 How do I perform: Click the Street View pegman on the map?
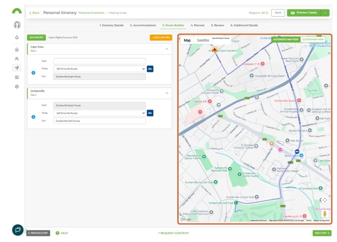click(x=325, y=213)
